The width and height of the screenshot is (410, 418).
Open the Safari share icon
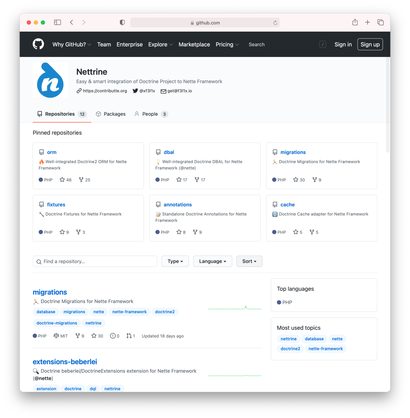(x=355, y=22)
